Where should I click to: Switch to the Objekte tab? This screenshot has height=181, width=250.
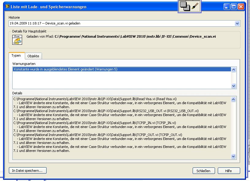pyautogui.click(x=33, y=56)
